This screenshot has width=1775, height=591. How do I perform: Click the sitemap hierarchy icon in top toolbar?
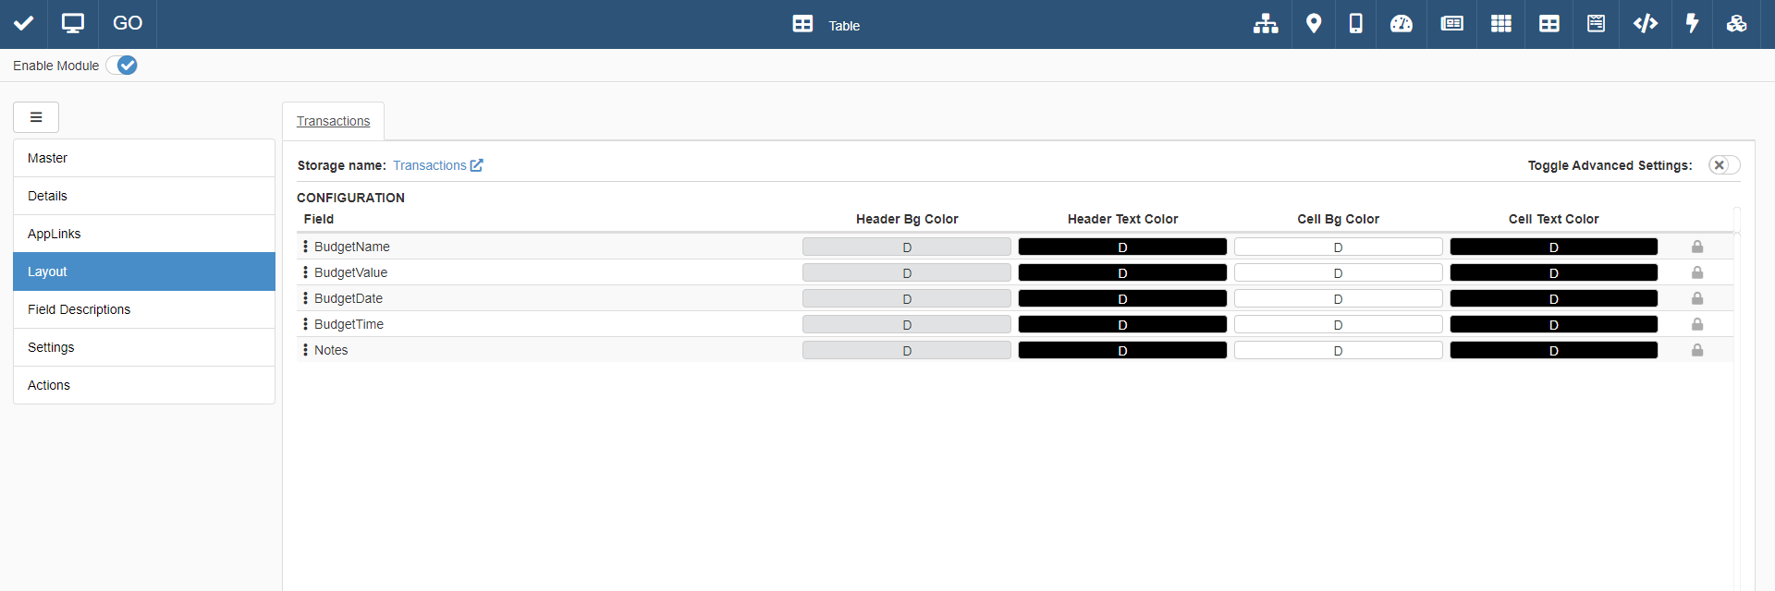[1266, 24]
